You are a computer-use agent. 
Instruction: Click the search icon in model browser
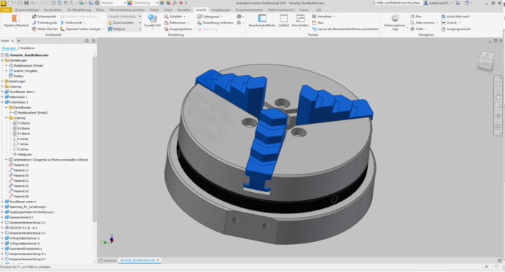(x=87, y=41)
